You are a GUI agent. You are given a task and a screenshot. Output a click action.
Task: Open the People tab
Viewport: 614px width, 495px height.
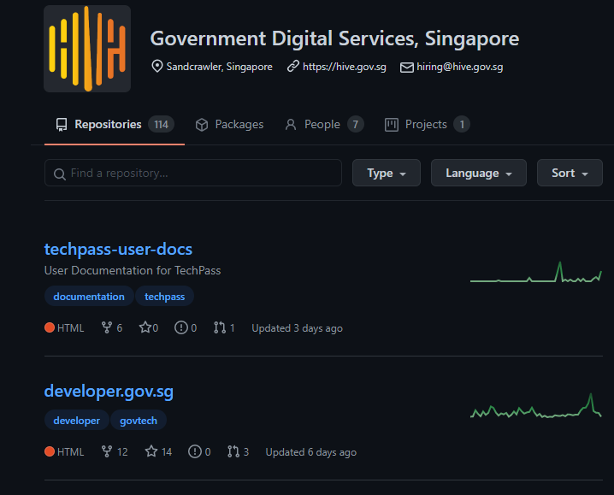pyautogui.click(x=324, y=125)
